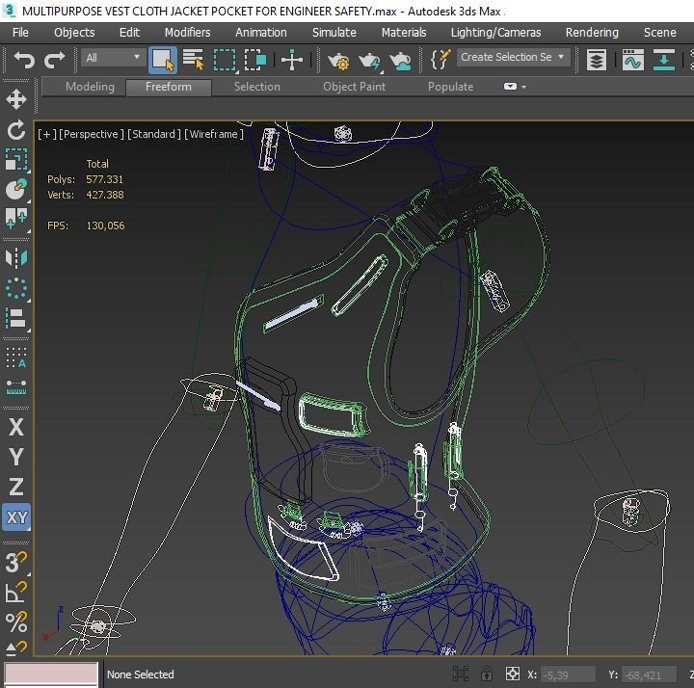Click the Perspective viewport label
This screenshot has height=688, width=694.
point(91,134)
